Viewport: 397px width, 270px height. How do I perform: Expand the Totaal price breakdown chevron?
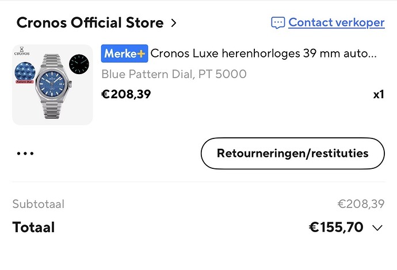pos(377,228)
